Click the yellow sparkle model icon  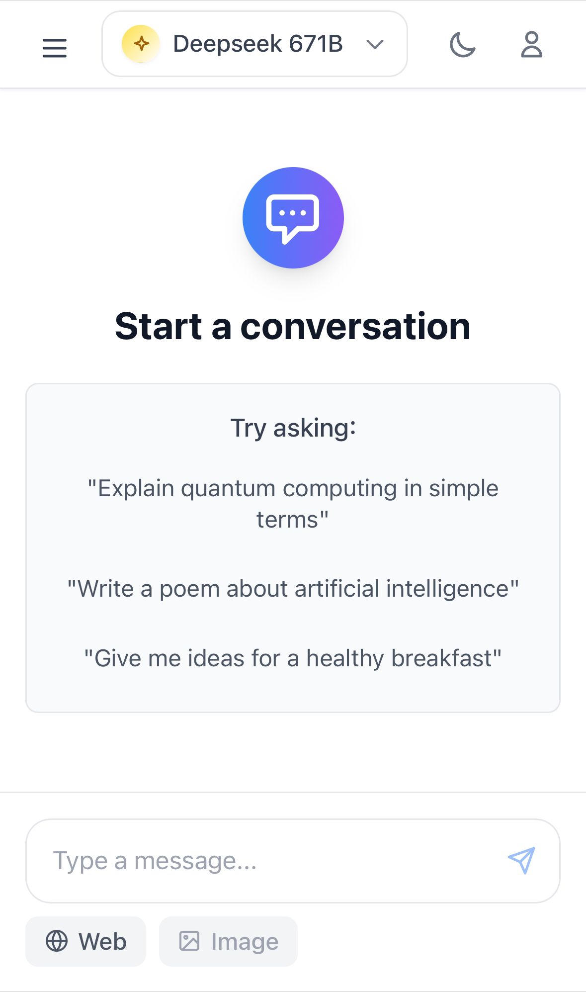141,44
